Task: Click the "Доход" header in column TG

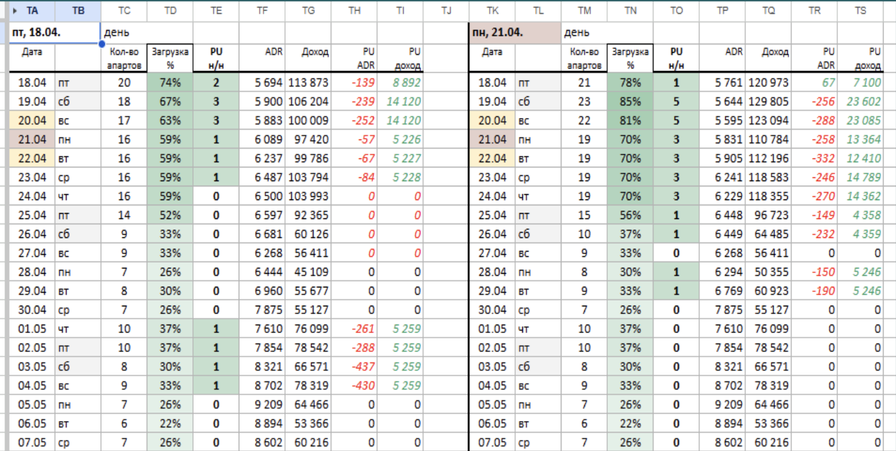Action: pos(308,58)
